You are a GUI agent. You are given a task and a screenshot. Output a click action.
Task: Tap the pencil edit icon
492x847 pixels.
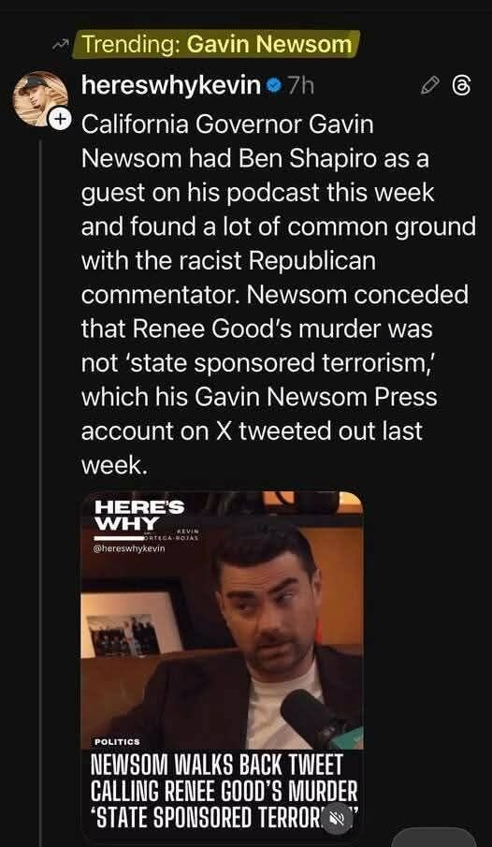(x=430, y=85)
